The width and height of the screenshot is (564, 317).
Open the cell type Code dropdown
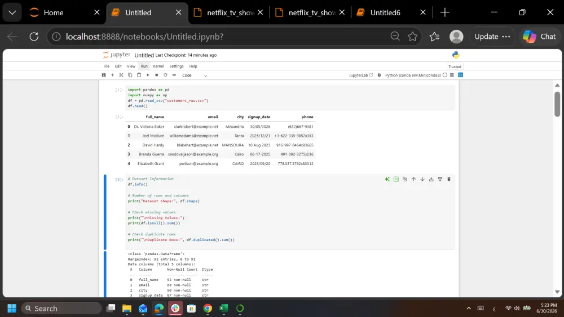click(x=195, y=75)
